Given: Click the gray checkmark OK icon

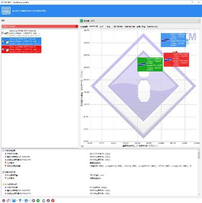Looking at the screenshot, I should tap(48, 200).
